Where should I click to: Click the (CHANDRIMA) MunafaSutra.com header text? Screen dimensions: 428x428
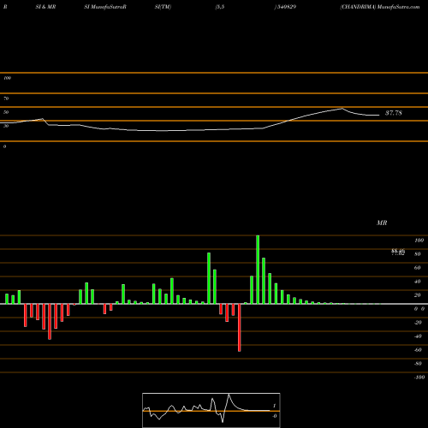380,7
